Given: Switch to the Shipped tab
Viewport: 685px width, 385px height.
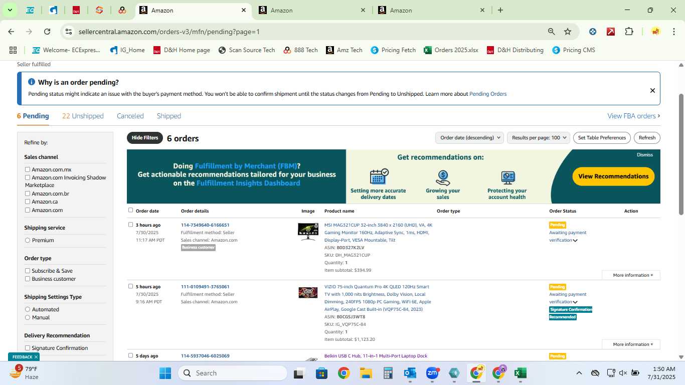Looking at the screenshot, I should 169,116.
